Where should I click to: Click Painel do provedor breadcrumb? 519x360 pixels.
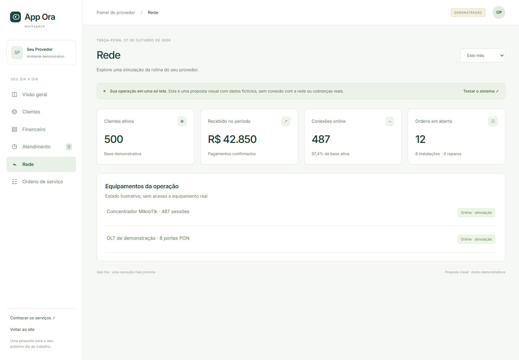tap(116, 13)
